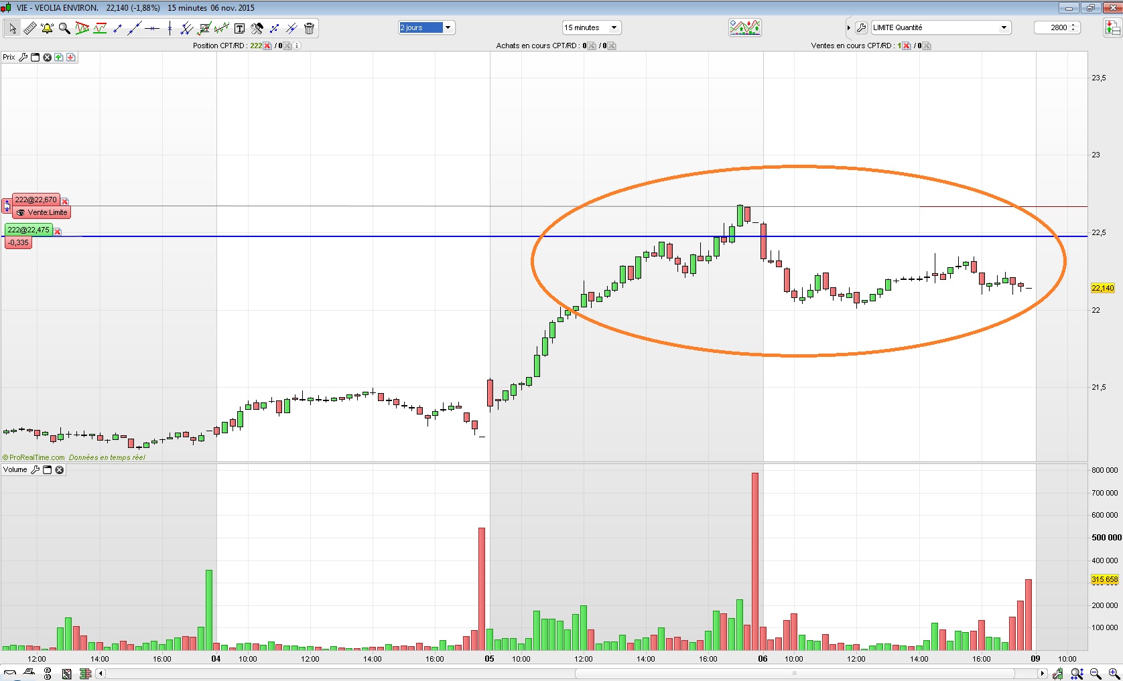Open order settings with the wrench icon

pyautogui.click(x=862, y=27)
